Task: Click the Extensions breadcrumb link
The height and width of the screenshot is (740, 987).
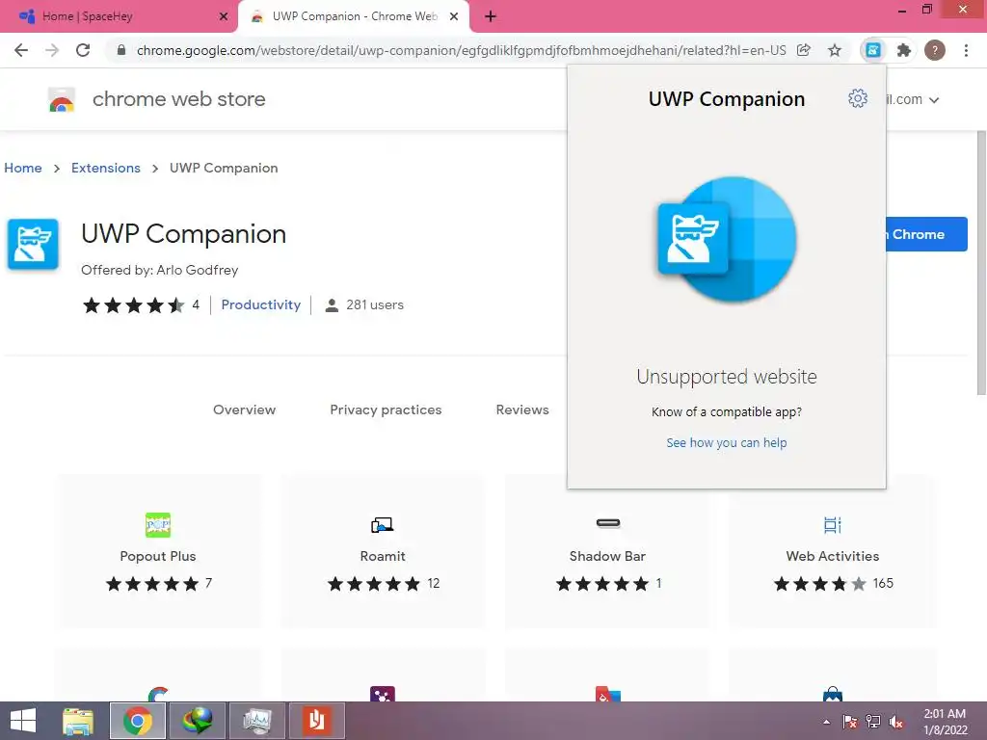Action: 106,168
